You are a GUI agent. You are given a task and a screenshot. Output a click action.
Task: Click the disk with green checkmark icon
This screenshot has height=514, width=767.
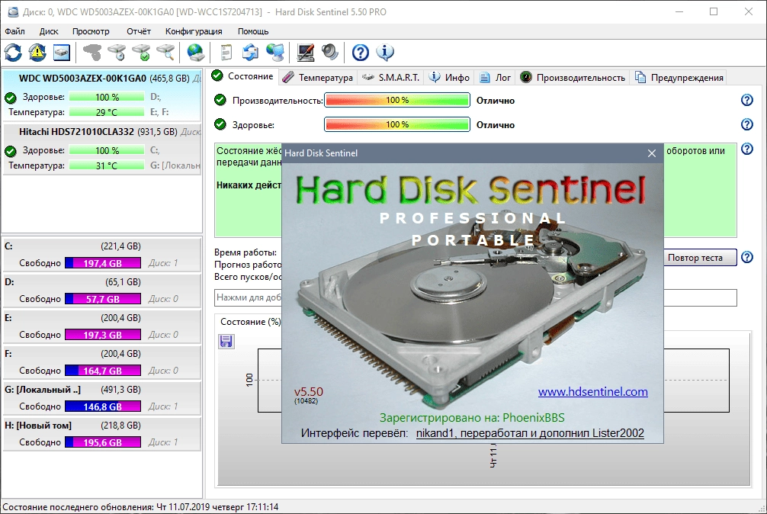141,53
